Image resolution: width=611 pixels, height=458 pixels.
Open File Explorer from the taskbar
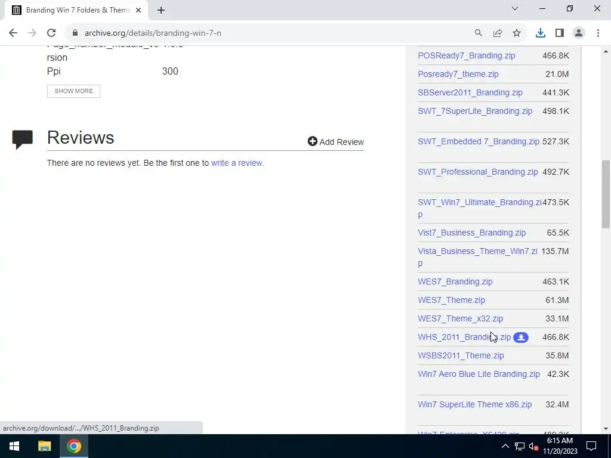(44, 446)
